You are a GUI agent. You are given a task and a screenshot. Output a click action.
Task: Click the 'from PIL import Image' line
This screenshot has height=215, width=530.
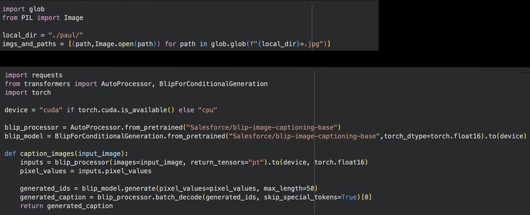click(42, 18)
